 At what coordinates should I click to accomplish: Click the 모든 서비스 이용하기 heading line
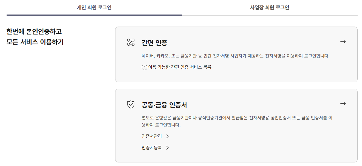click(x=35, y=42)
